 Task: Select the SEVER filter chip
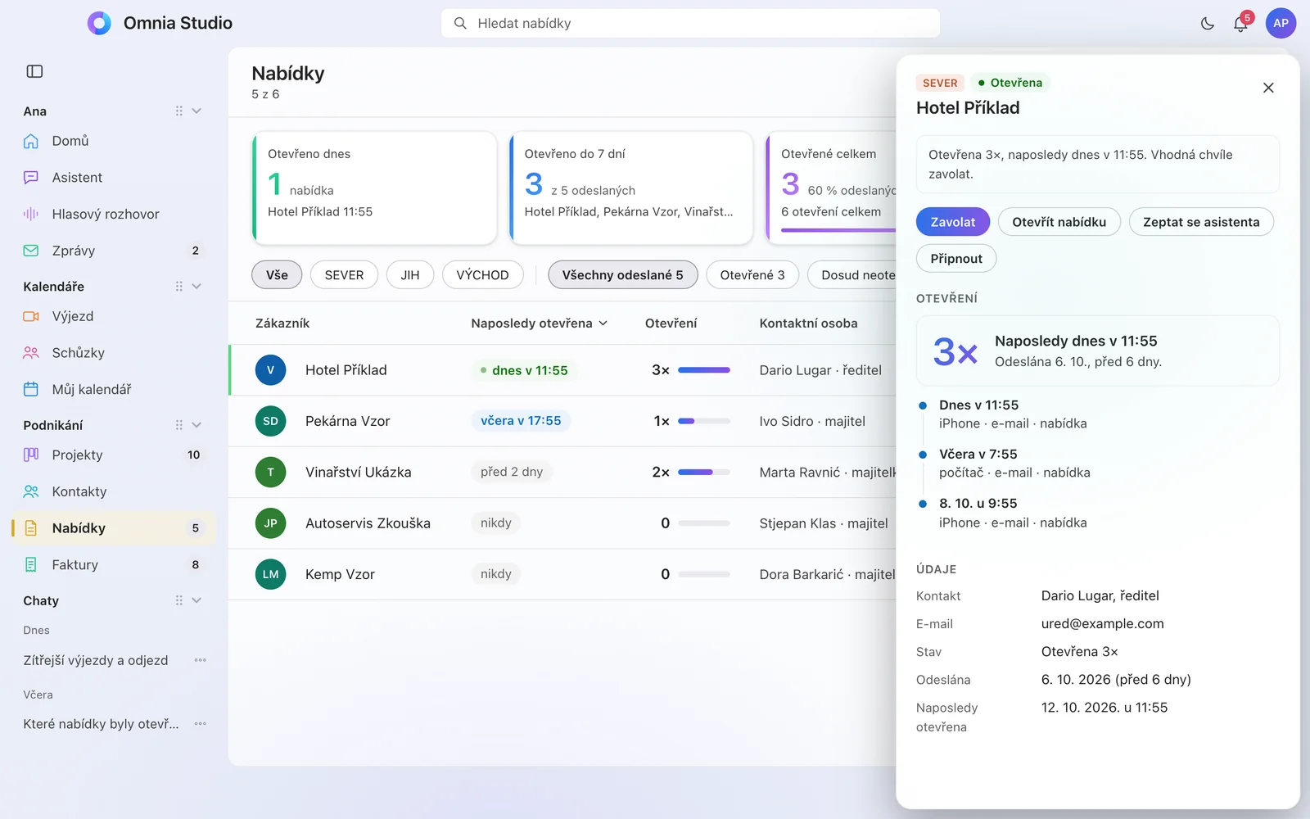pos(344,275)
